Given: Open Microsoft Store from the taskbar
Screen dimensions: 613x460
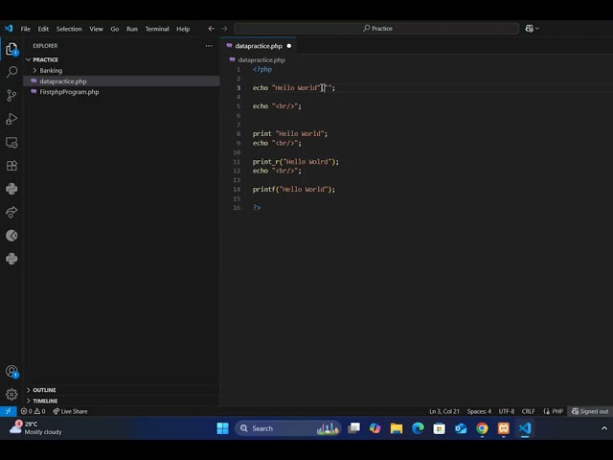Looking at the screenshot, I should click(439, 428).
